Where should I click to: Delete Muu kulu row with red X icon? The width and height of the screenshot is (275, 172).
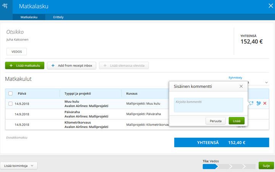[x=265, y=103]
